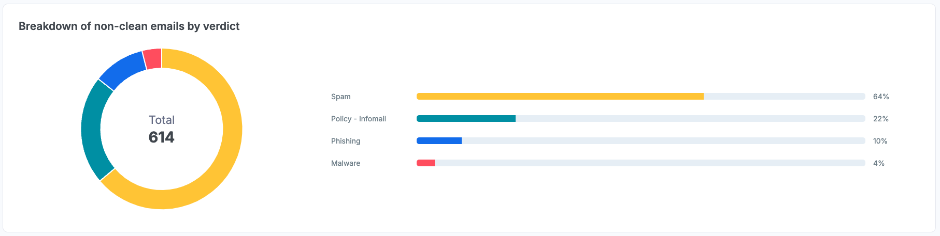The image size is (940, 236).
Task: Click the yellow Spam donut segment
Action: click(228, 155)
